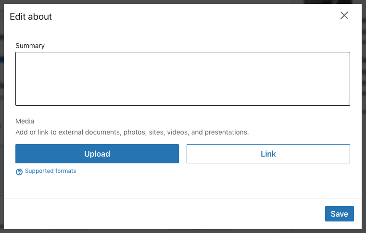Upload a media file to the profile
366x233 pixels.
click(x=97, y=154)
